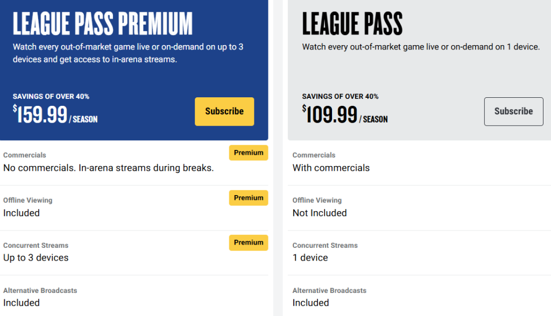Click the Alternative Broadcasts row in the Premium column

[x=40, y=290]
